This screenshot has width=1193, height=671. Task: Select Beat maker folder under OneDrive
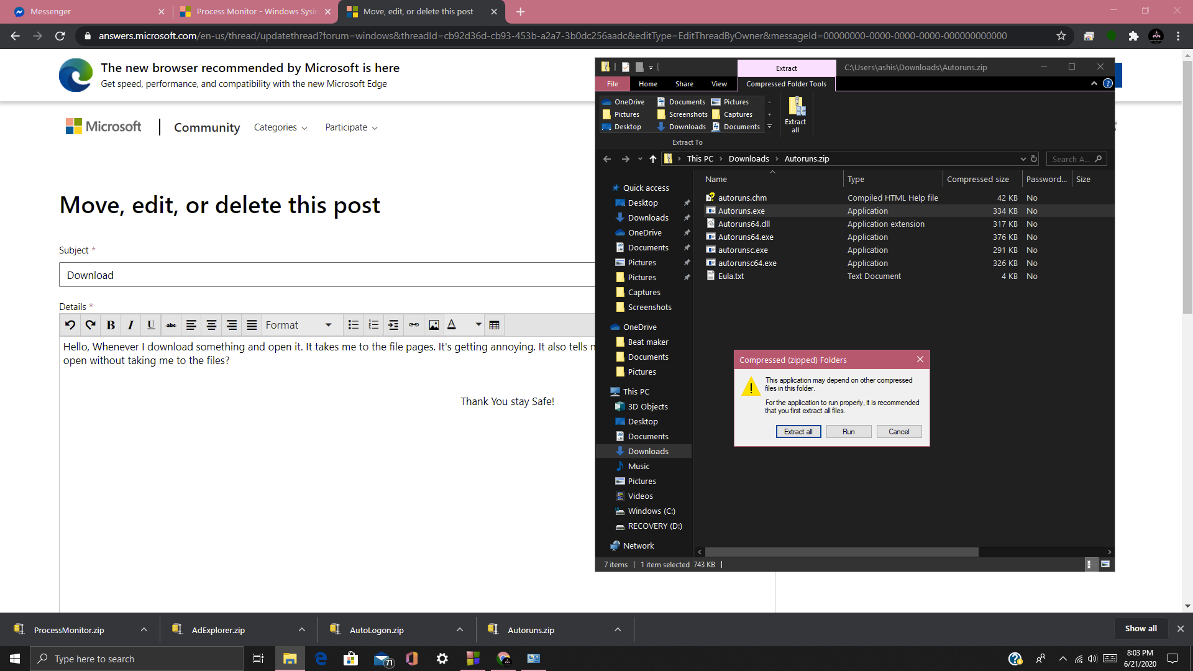pyautogui.click(x=648, y=342)
